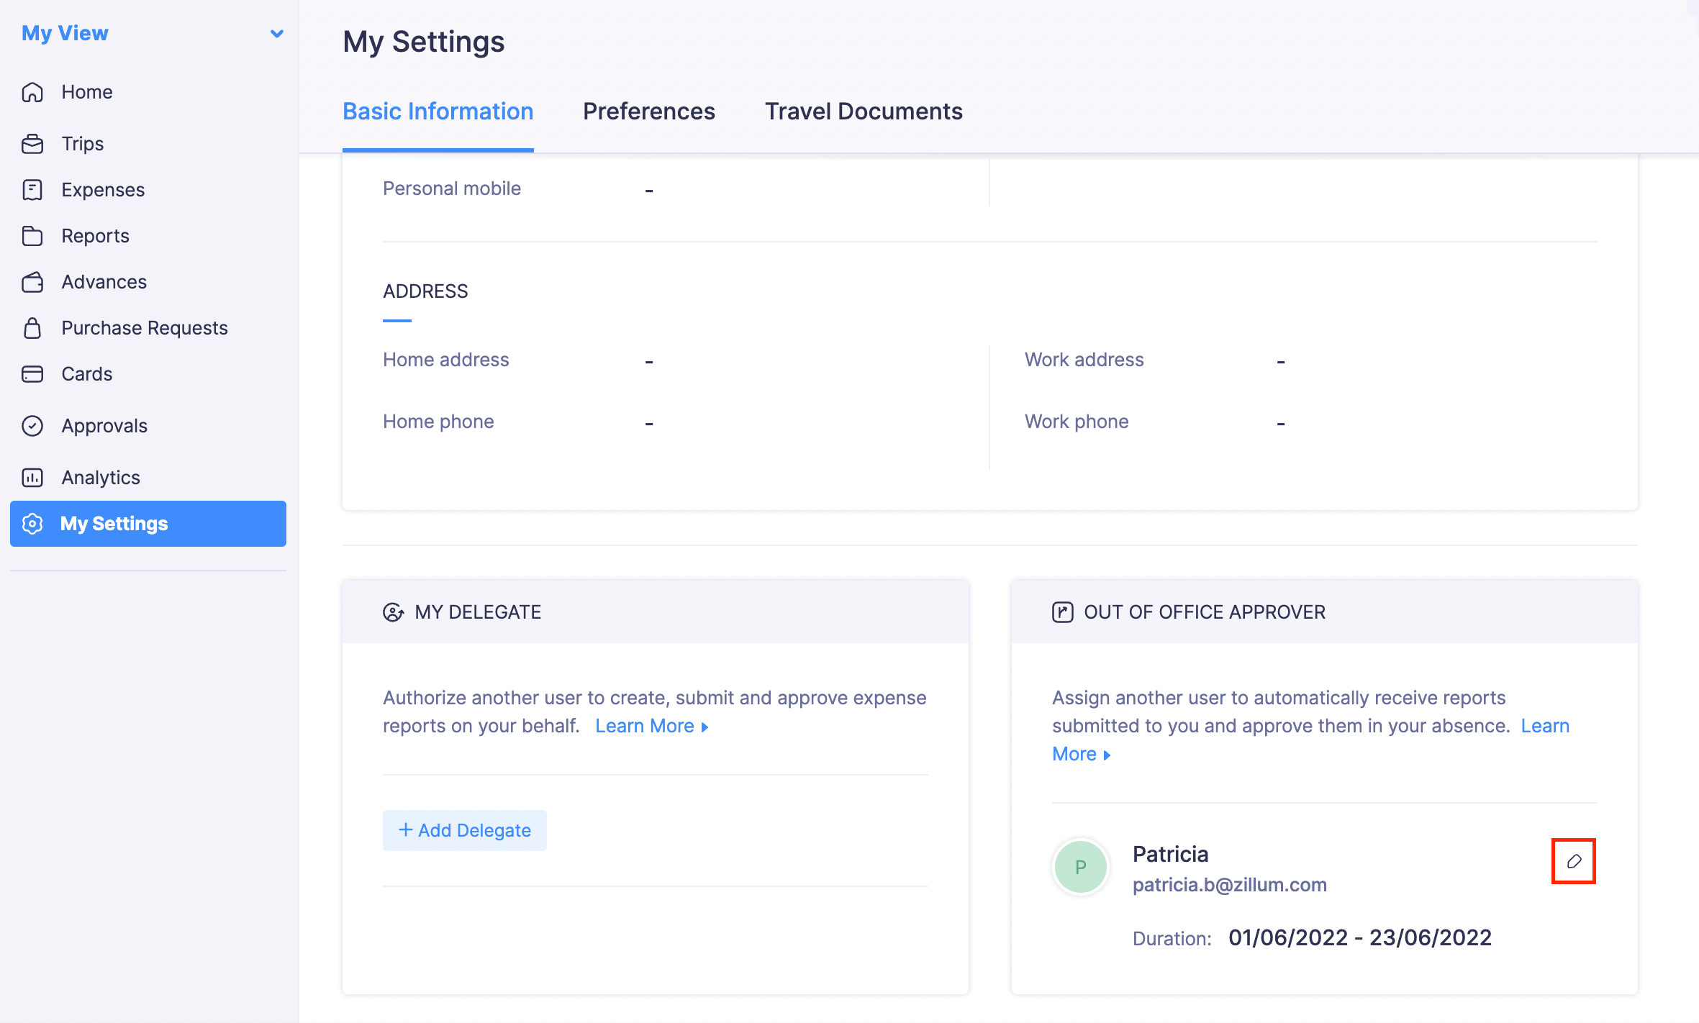1699x1023 pixels.
Task: Click the Analytics chart icon
Action: (32, 478)
